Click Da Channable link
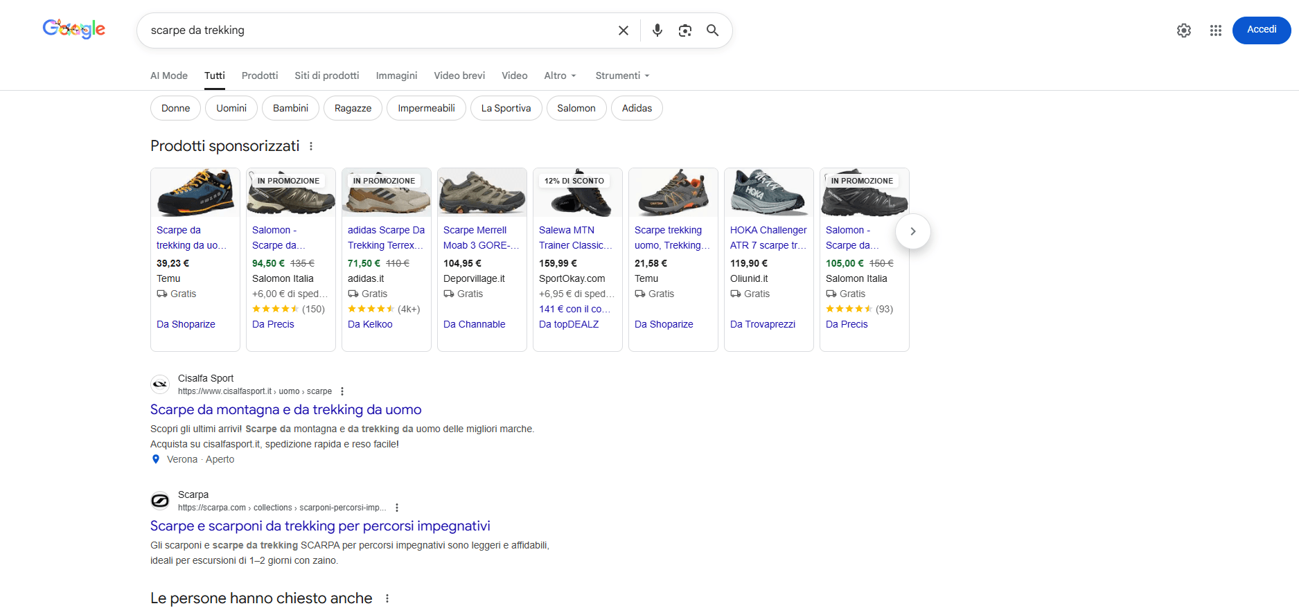Viewport: 1299px width, 615px height. point(475,324)
